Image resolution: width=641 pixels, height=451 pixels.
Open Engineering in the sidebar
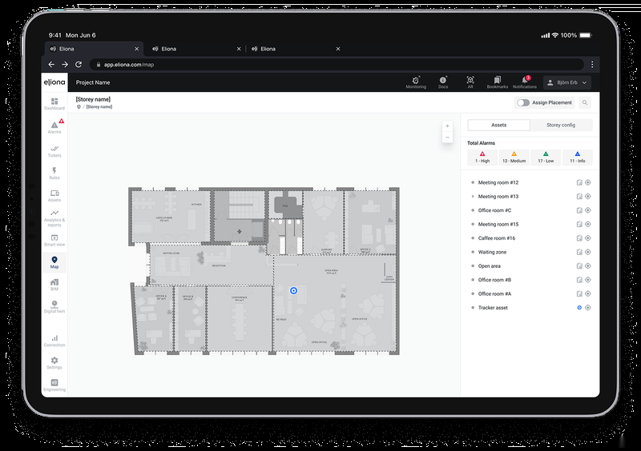(x=54, y=385)
